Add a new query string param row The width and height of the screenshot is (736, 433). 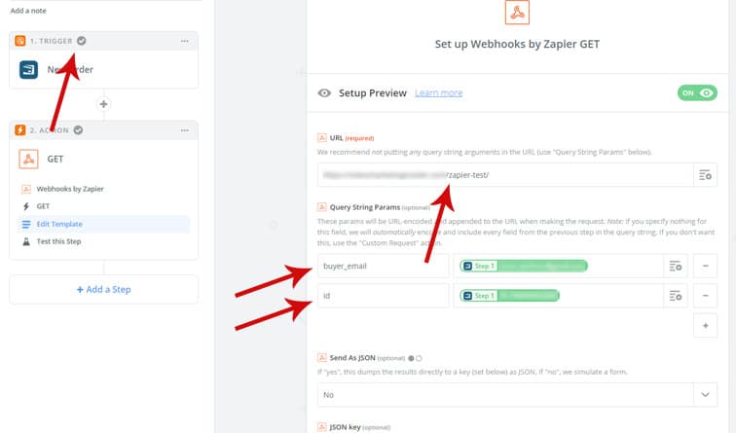click(705, 326)
